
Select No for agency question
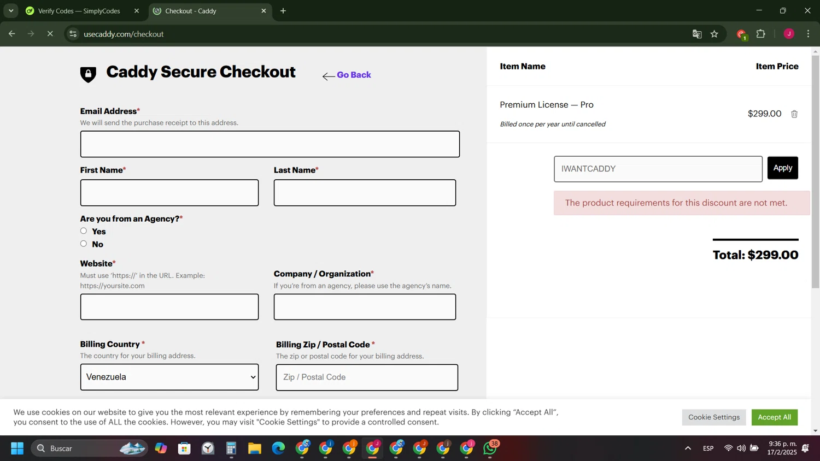pos(84,244)
